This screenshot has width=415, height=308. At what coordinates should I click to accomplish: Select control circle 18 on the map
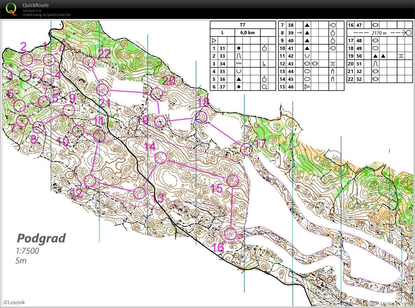(201, 117)
